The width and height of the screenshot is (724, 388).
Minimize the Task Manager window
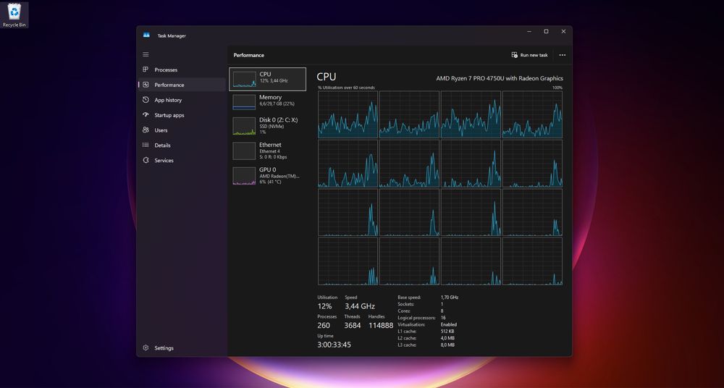coord(529,31)
